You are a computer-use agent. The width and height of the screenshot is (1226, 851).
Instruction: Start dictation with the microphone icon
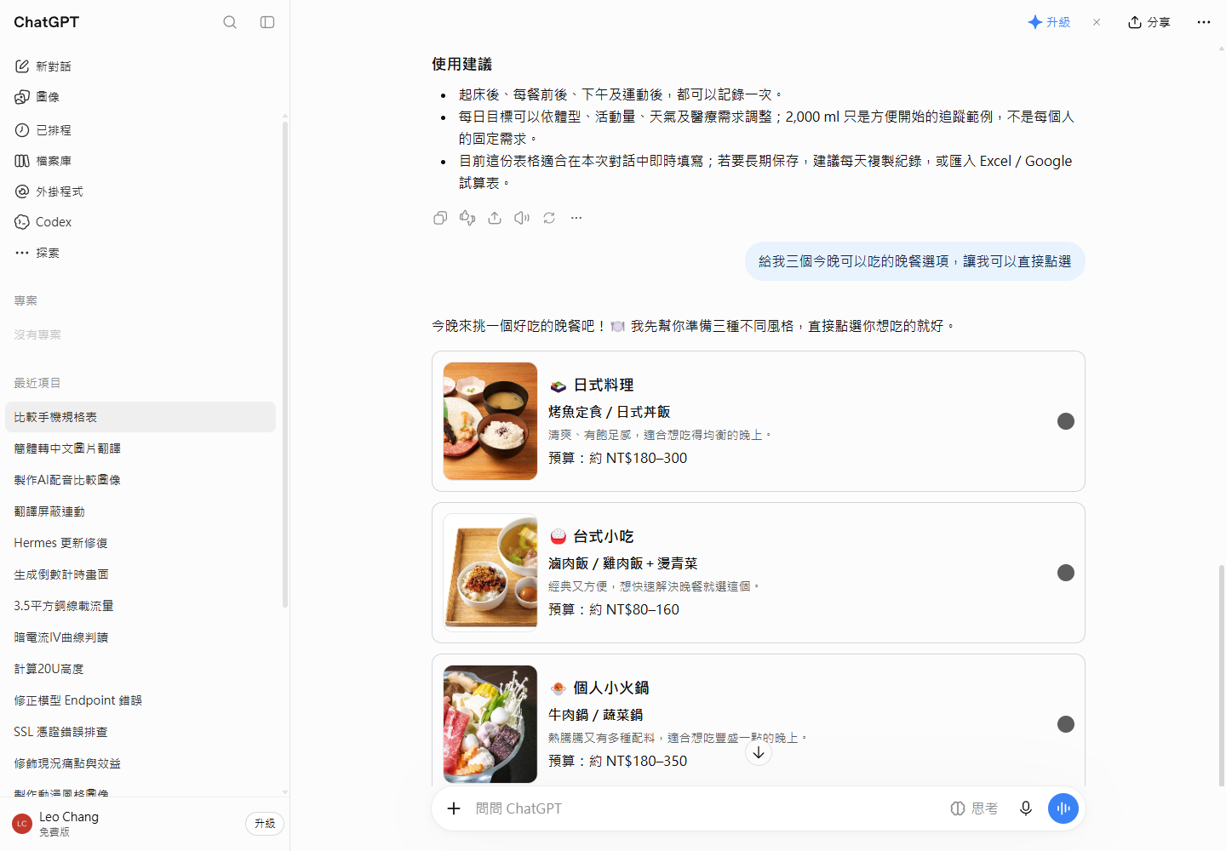point(1026,808)
